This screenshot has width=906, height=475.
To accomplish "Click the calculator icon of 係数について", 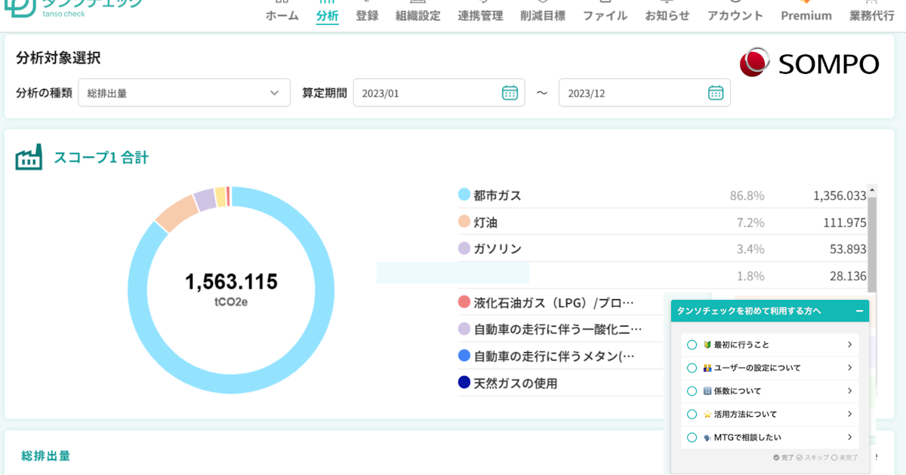I will [707, 391].
